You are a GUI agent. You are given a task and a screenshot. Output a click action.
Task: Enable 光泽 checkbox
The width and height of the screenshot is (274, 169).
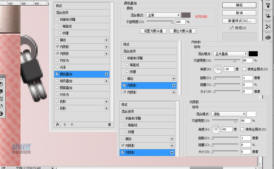click(x=57, y=67)
